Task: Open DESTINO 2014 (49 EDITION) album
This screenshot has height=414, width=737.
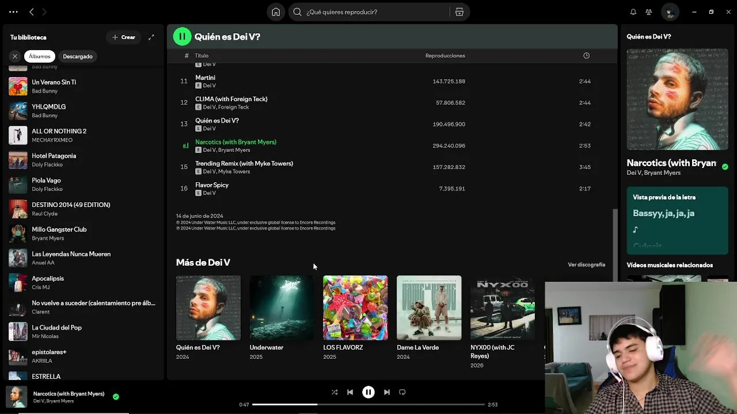Action: click(x=84, y=209)
